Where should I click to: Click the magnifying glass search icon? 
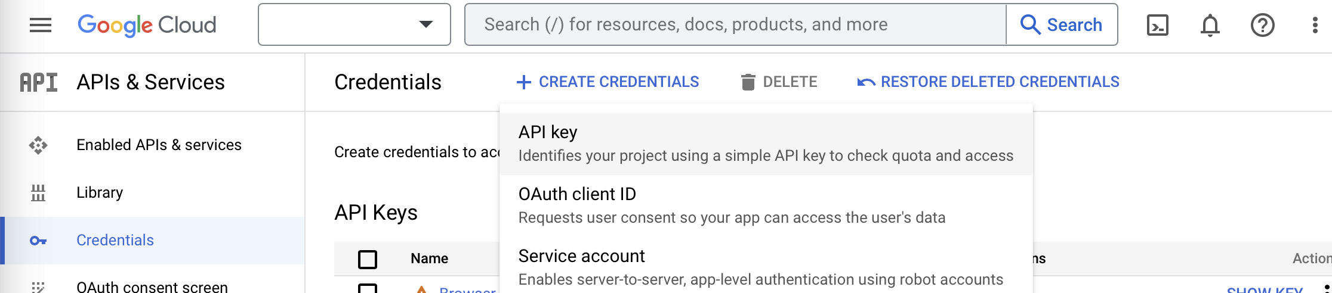(x=1030, y=24)
